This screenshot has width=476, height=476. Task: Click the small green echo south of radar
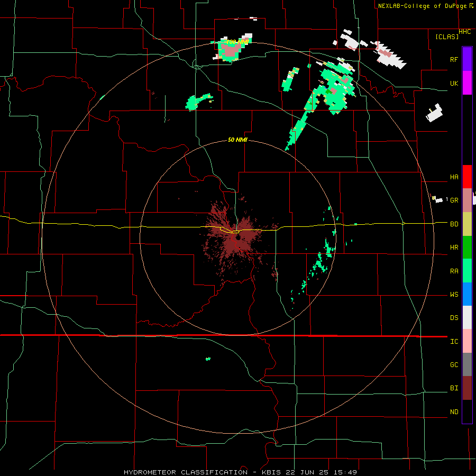(x=208, y=359)
